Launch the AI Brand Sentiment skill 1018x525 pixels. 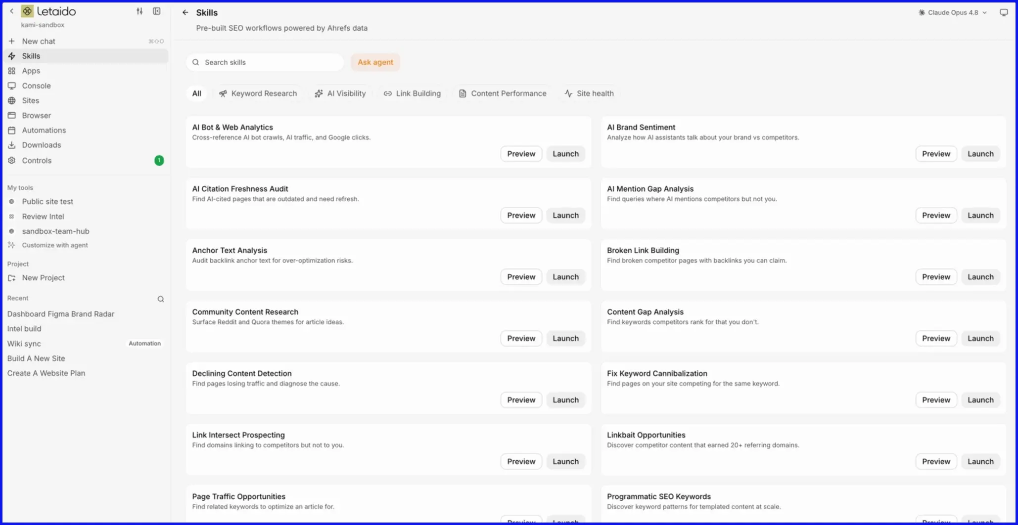[980, 154]
